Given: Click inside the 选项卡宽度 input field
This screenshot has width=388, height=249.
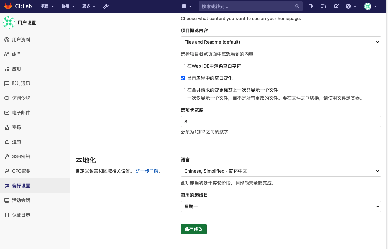Looking at the screenshot, I should pos(281,121).
